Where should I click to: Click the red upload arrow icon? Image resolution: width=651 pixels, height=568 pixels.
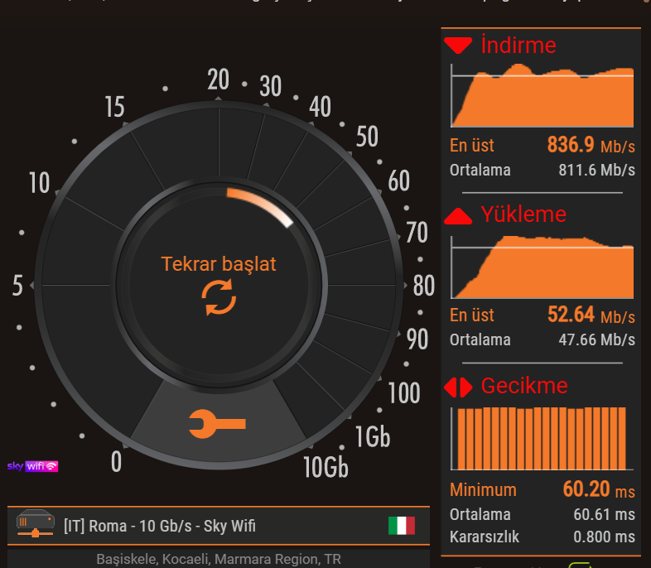point(458,216)
